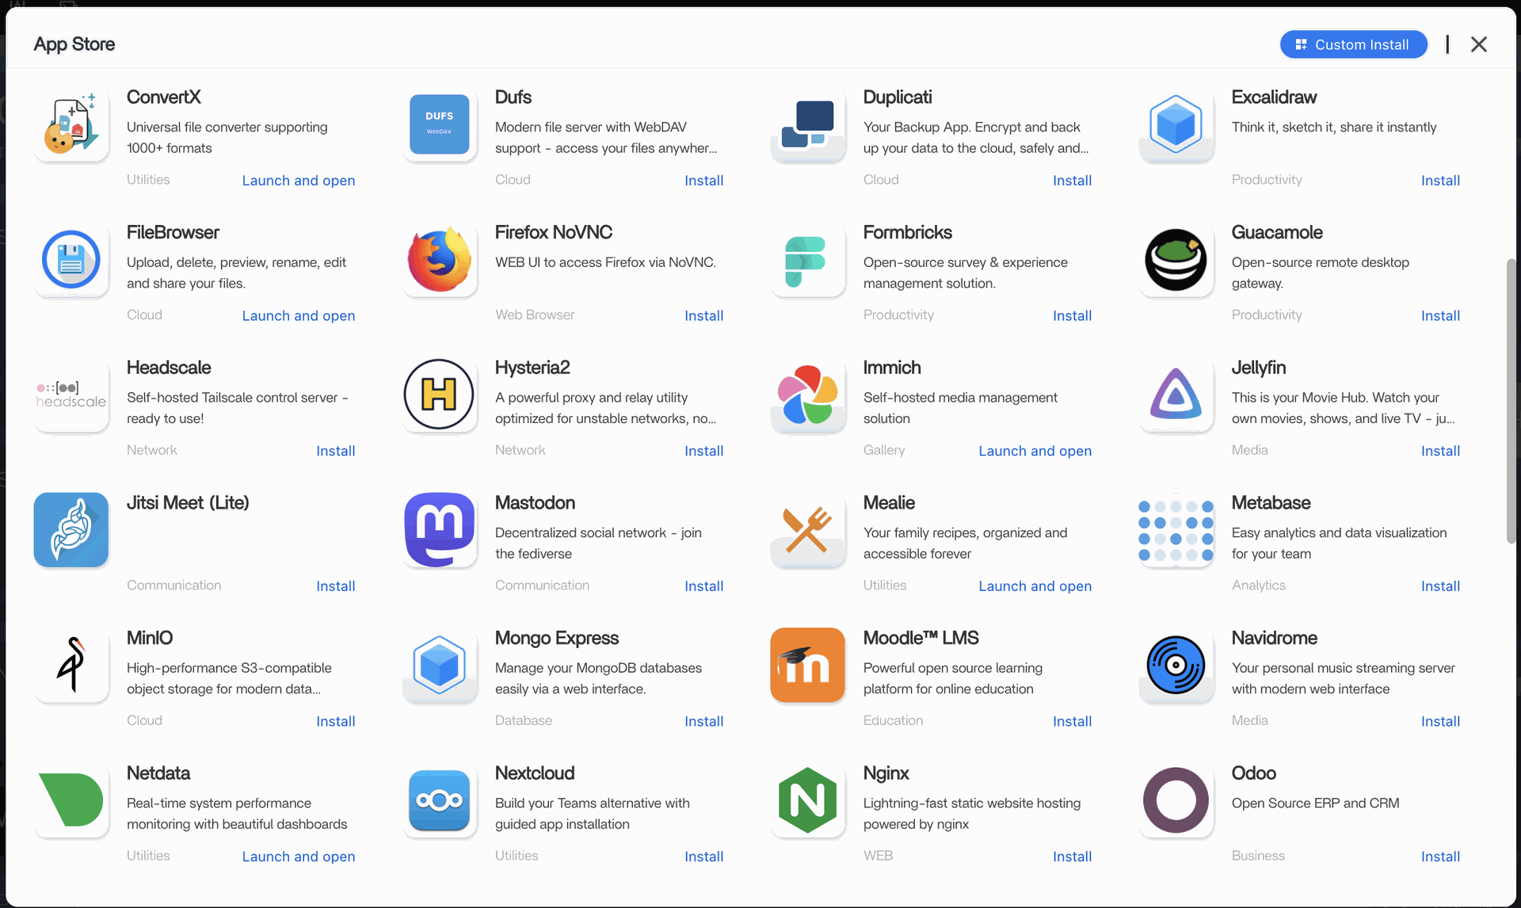Screen dimensions: 1521x908
Task: Select the Navidrome vinyl icon
Action: (x=1176, y=666)
